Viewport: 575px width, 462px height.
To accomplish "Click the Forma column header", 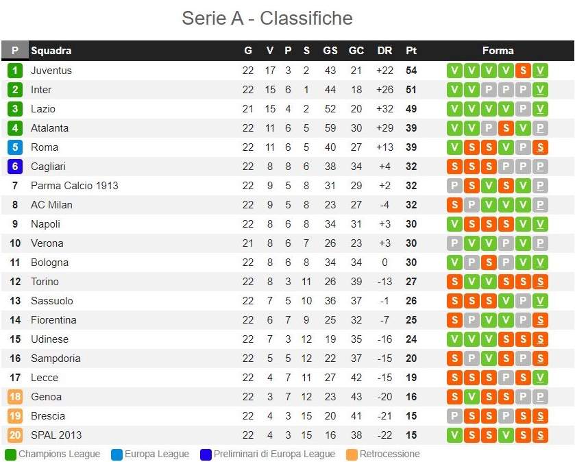I will pyautogui.click(x=498, y=51).
